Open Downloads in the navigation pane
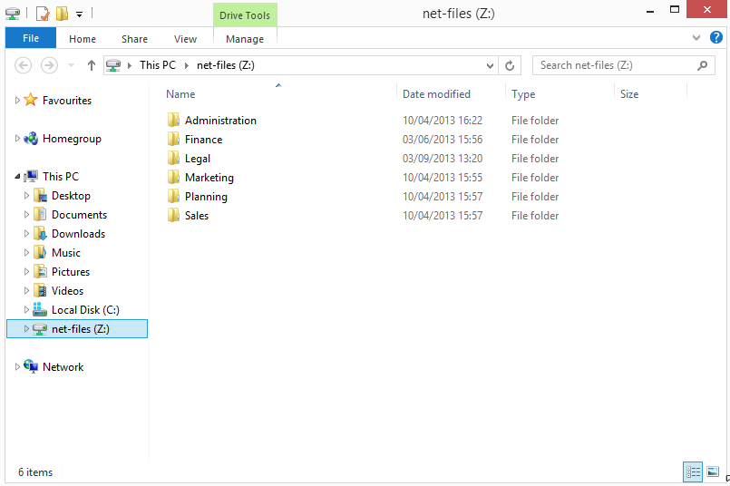 78,234
